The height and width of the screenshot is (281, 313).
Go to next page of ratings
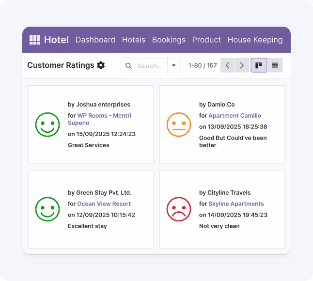(x=242, y=65)
